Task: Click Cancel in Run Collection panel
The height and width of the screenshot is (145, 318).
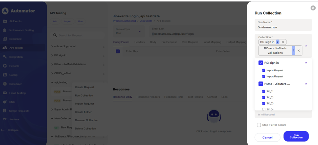Action: pyautogui.click(x=268, y=138)
